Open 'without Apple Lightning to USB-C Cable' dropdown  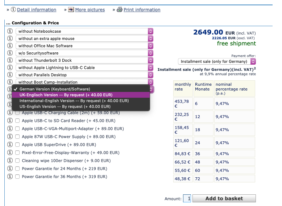(84, 68)
